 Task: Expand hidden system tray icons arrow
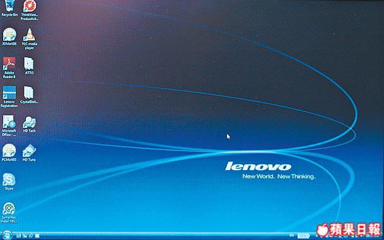[x=317, y=236]
